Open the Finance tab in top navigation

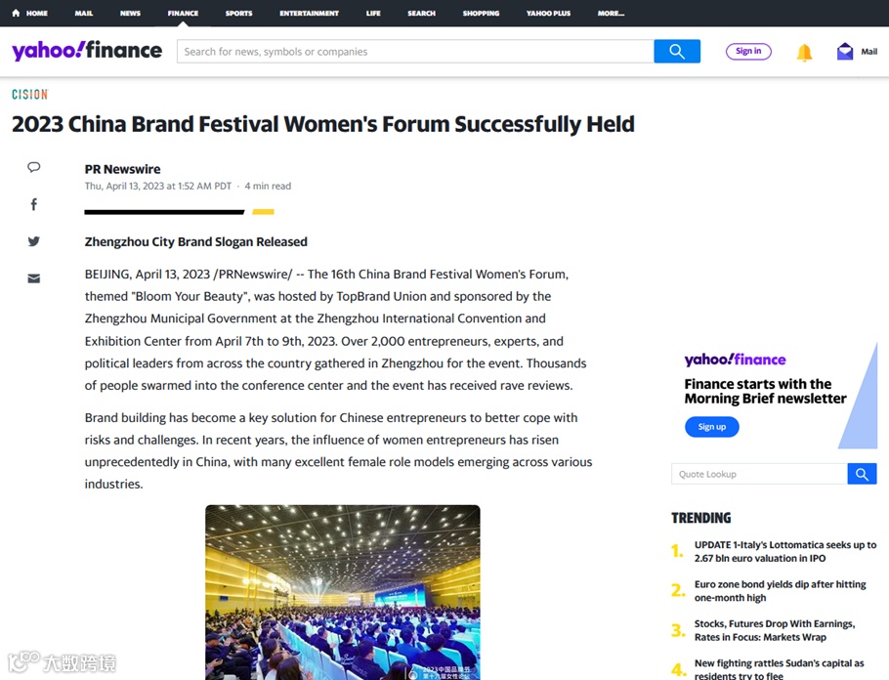click(183, 14)
